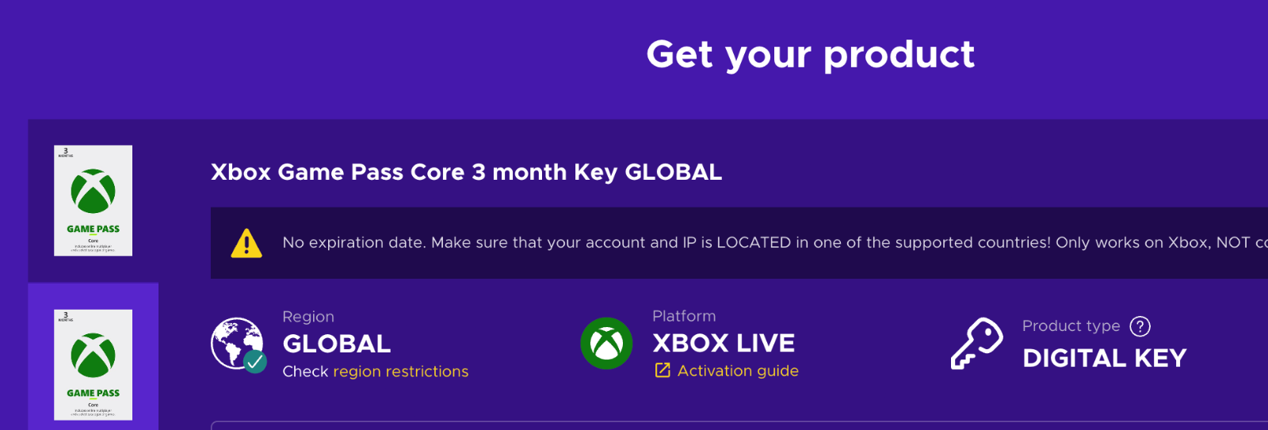Select the top Game Pass Core thumbnail
This screenshot has width=1268, height=430.
(93, 200)
